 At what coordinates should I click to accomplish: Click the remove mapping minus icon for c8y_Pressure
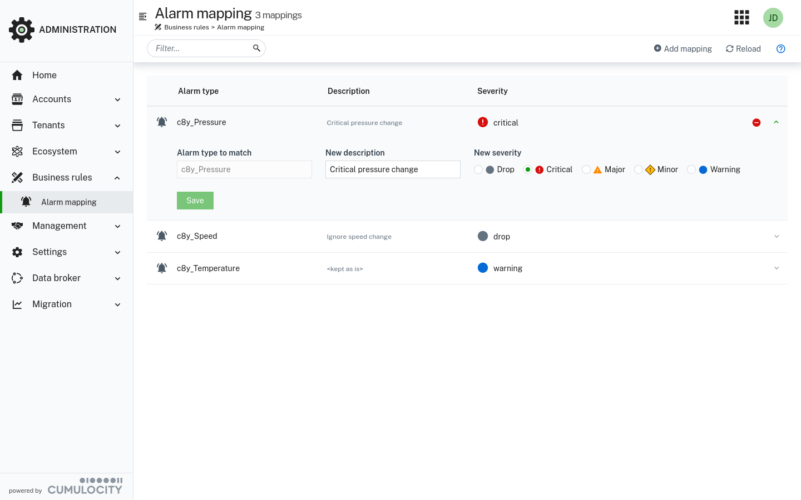(x=756, y=122)
